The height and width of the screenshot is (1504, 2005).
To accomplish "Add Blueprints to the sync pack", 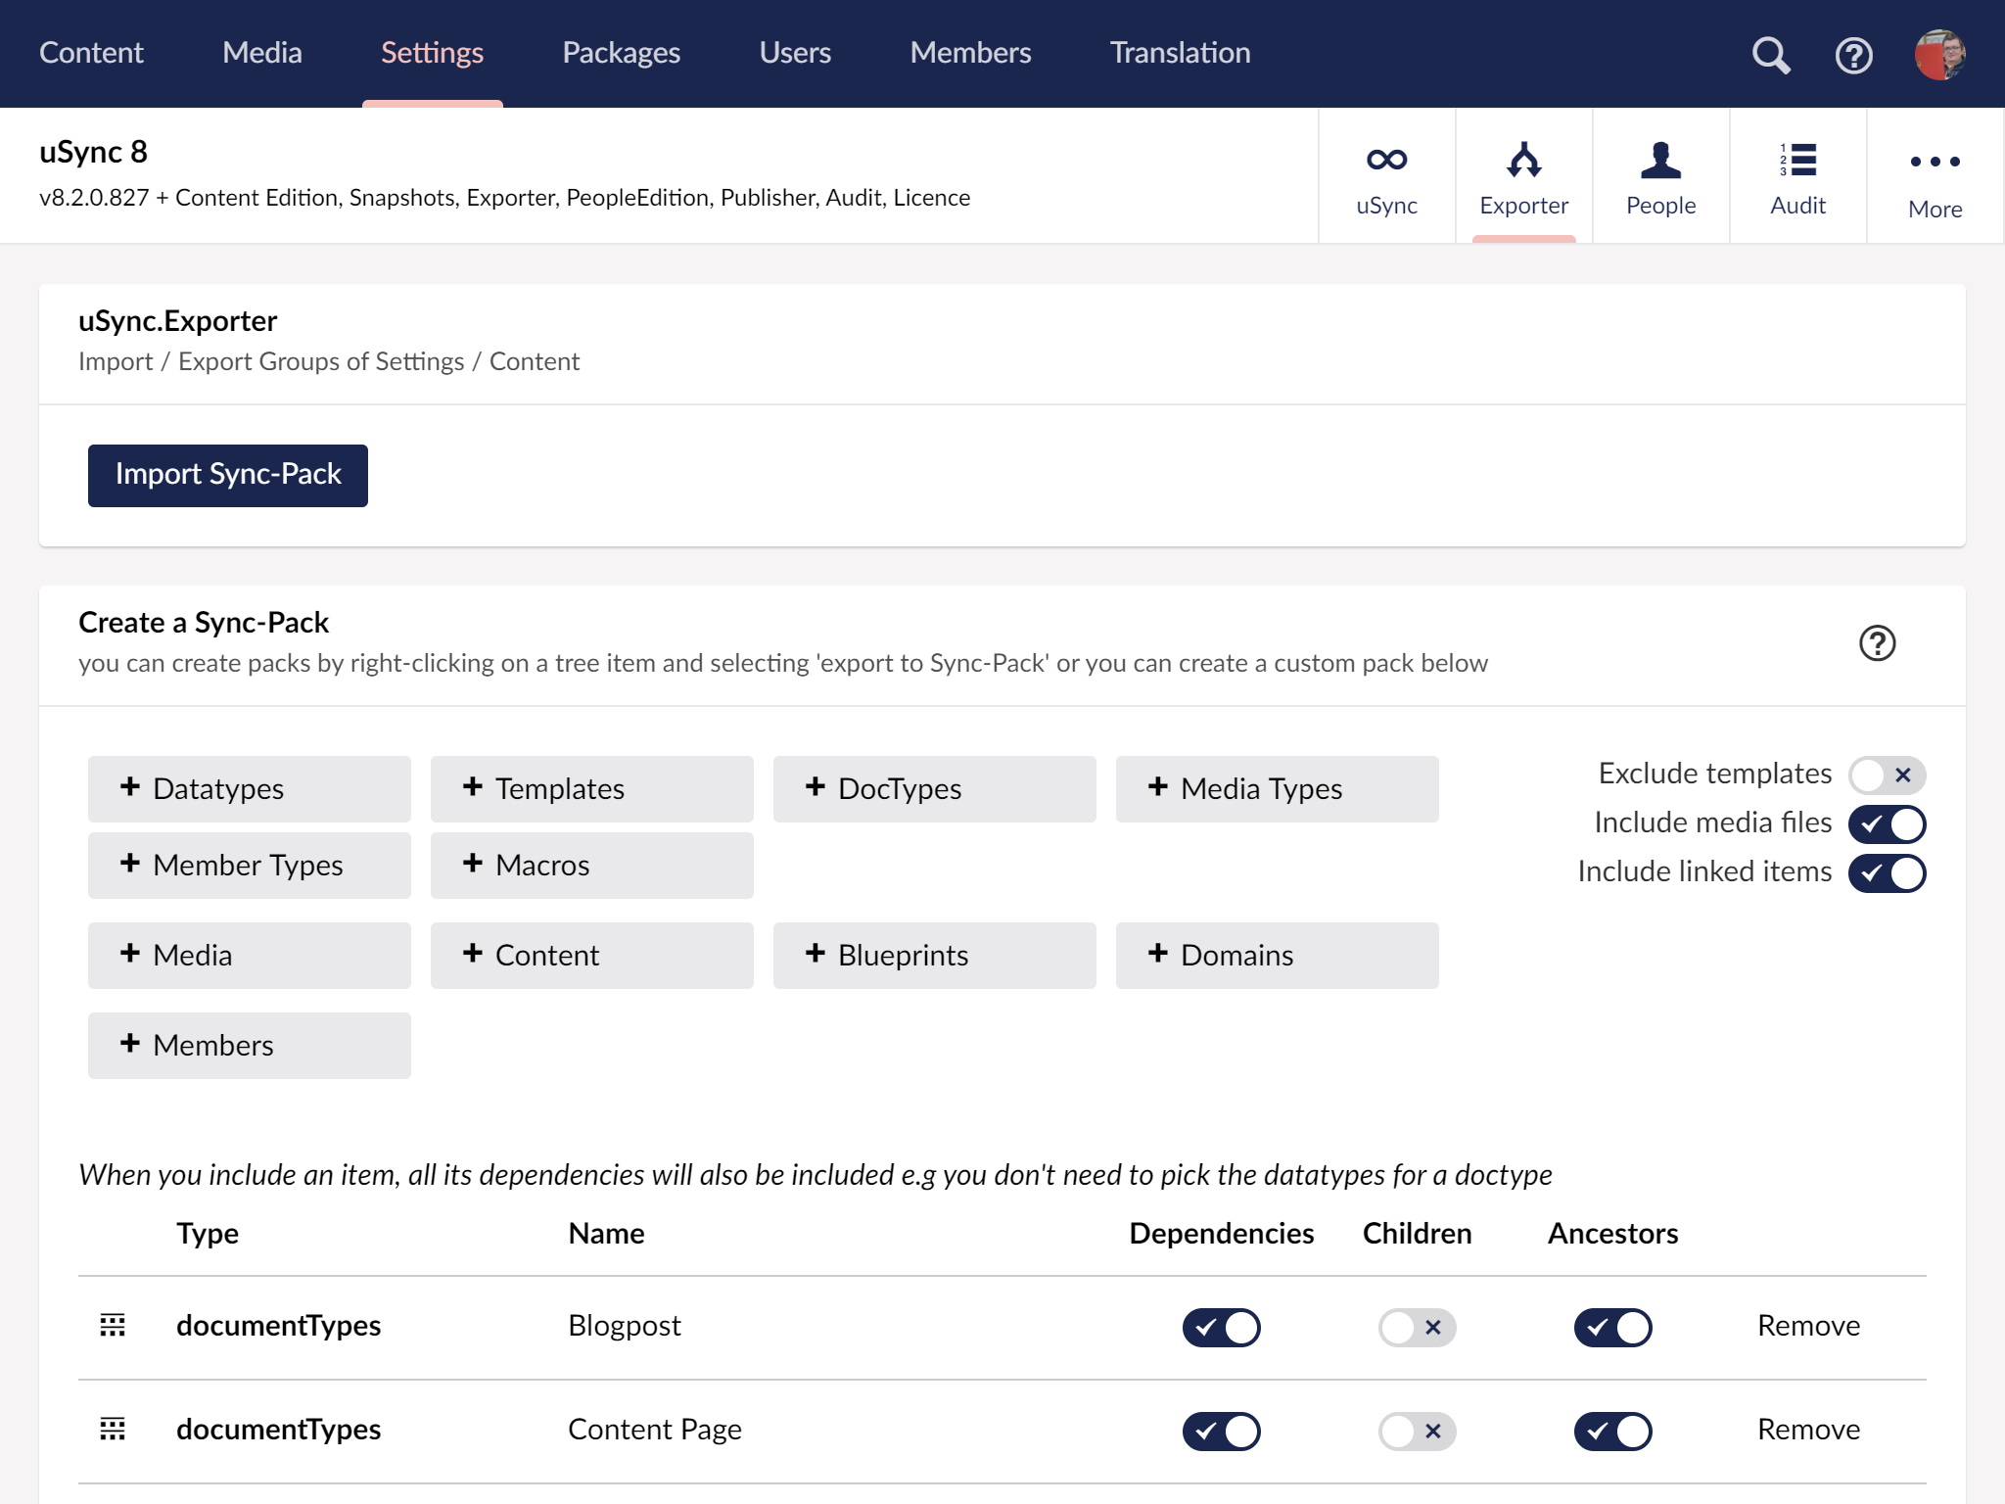I will pyautogui.click(x=934, y=956).
